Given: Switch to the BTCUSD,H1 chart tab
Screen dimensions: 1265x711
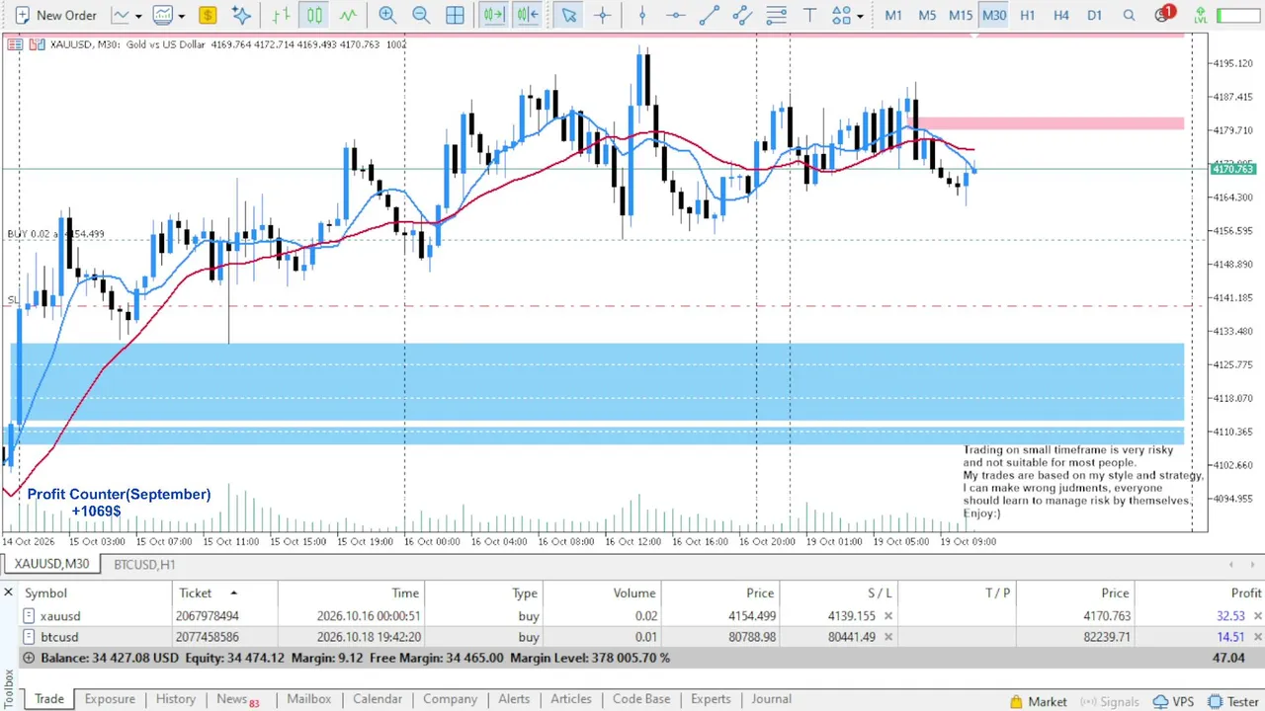Looking at the screenshot, I should [x=144, y=564].
